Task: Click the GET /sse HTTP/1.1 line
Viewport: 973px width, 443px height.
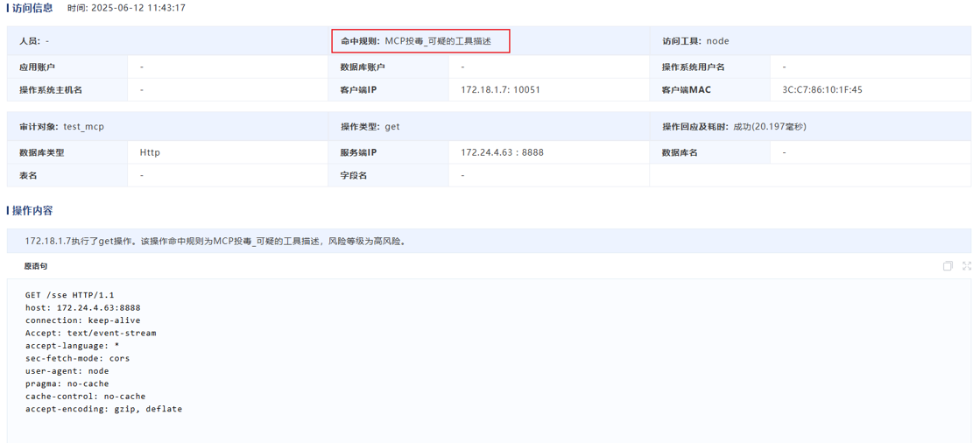Action: point(70,295)
